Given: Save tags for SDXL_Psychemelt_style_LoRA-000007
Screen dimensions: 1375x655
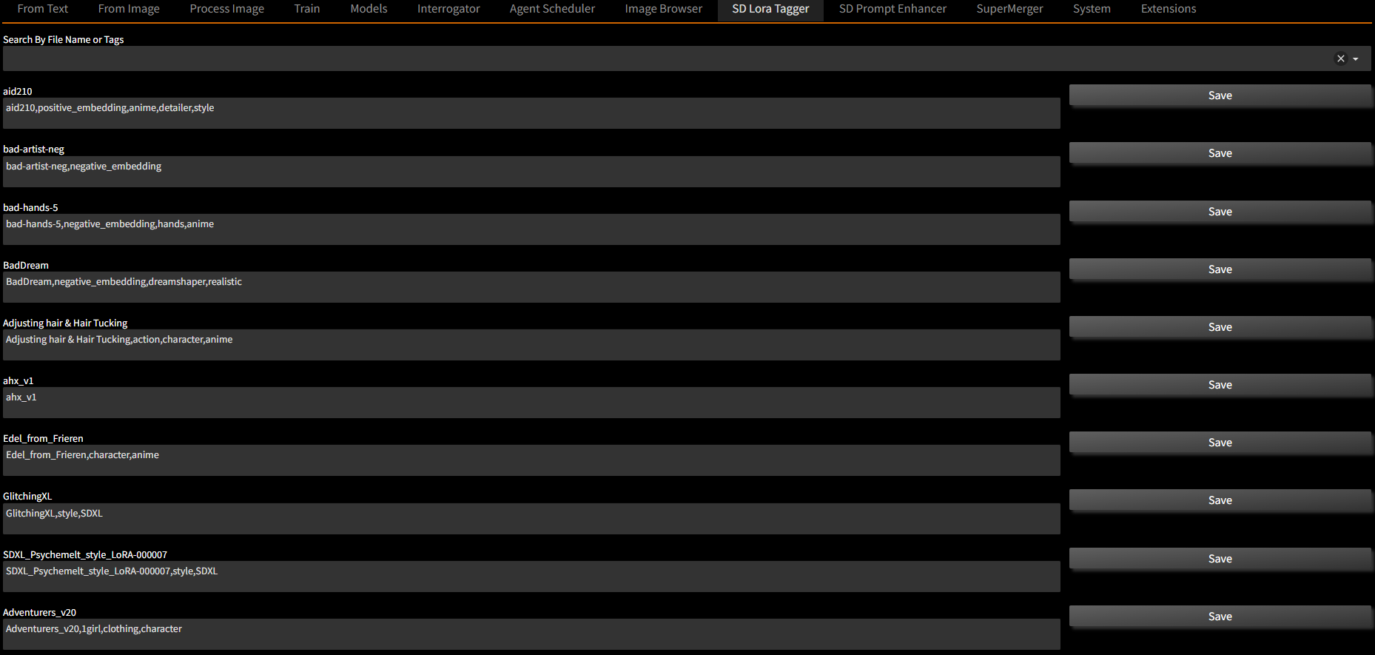Looking at the screenshot, I should point(1220,559).
